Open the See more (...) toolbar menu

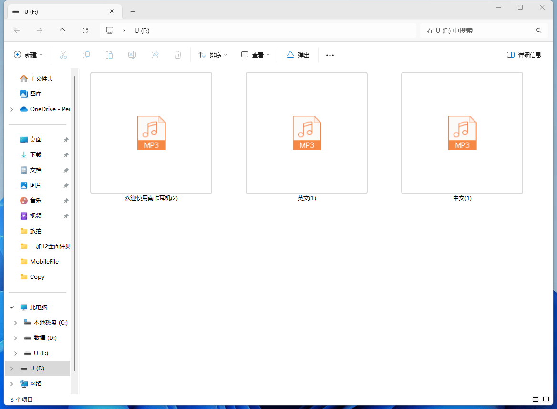coord(330,55)
